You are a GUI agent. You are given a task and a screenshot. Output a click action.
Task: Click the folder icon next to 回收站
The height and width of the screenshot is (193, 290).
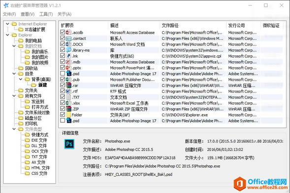click(x=21, y=68)
